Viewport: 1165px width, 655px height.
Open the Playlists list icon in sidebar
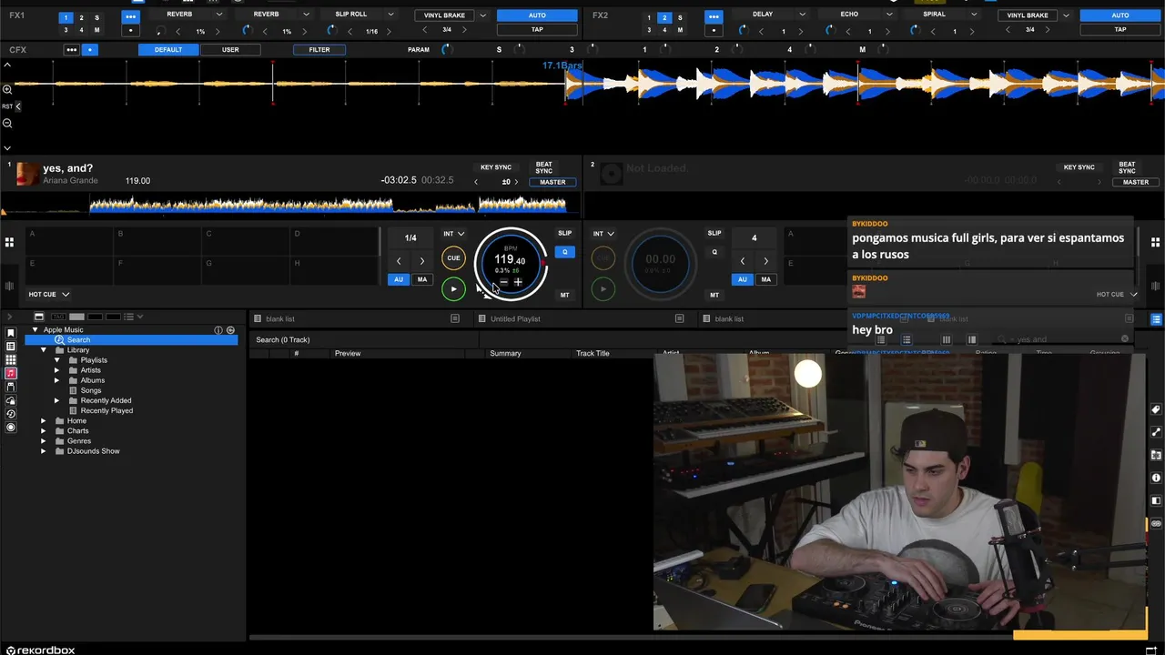tap(11, 346)
